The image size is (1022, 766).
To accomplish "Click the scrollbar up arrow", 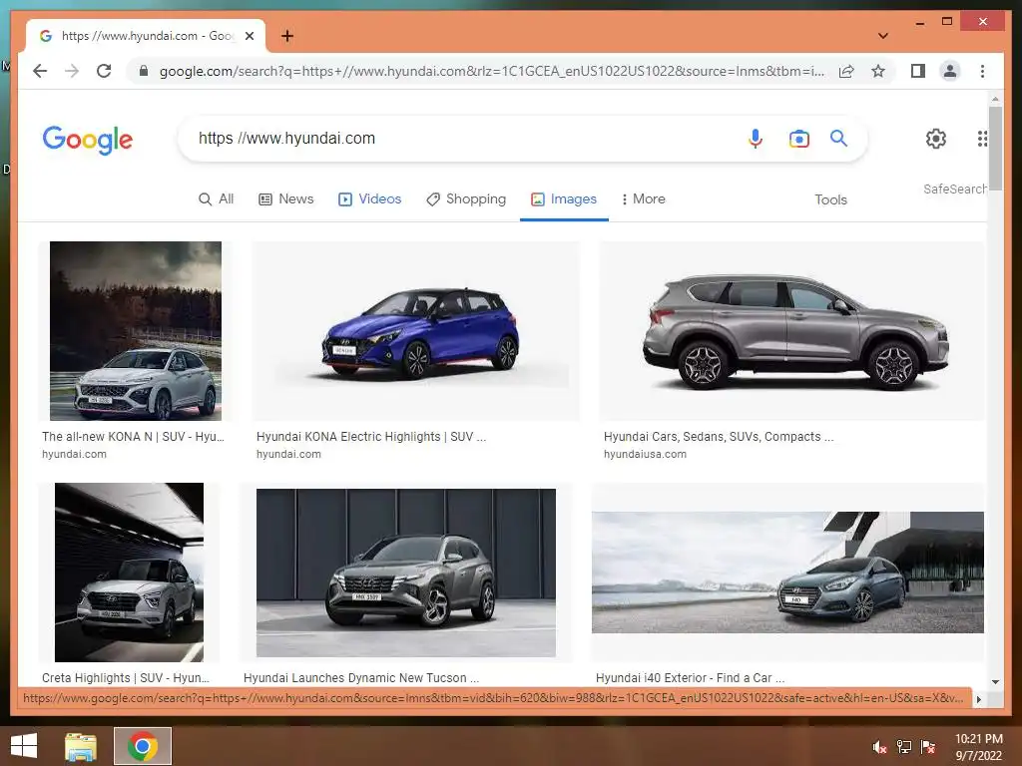I will pyautogui.click(x=995, y=99).
